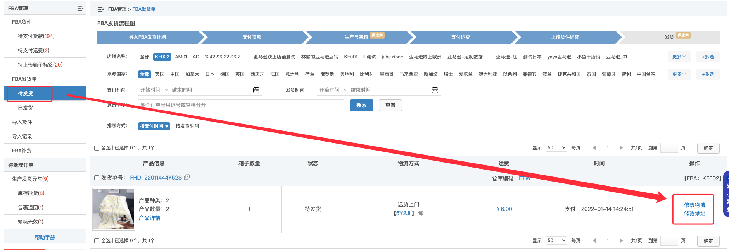Click the blue 搜索 button

[x=361, y=105]
